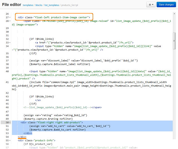This screenshot has height=149, width=178.
Task: Click the assign discount_label line
Action: (83, 61)
